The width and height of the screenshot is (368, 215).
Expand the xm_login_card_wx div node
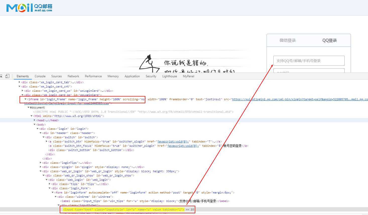[x=23, y=91]
